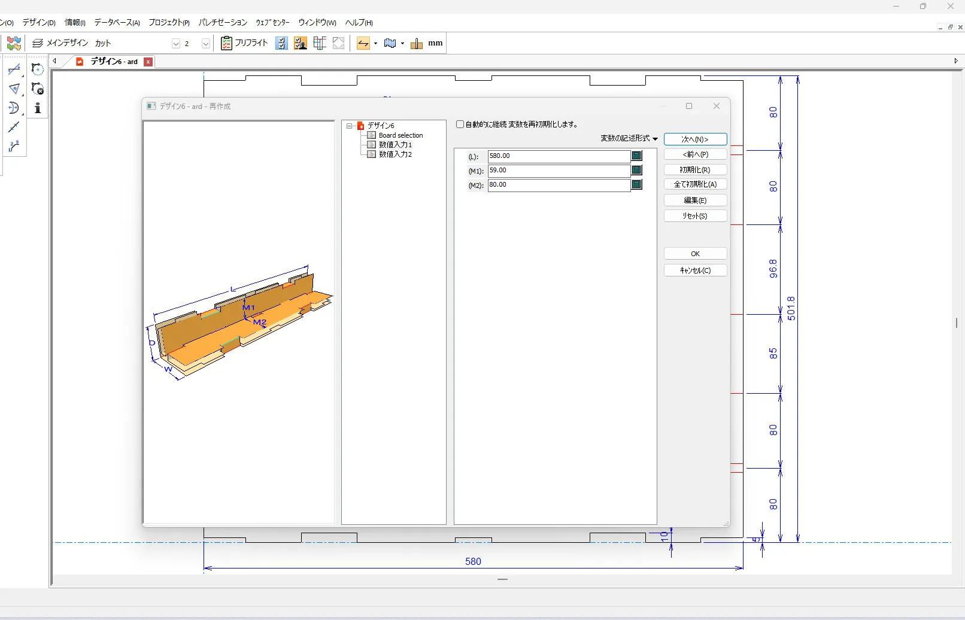Click the mm units ruler icon
This screenshot has width=965, height=620.
[417, 43]
